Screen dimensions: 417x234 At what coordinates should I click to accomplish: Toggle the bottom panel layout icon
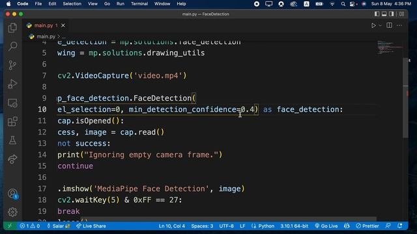point(384,14)
